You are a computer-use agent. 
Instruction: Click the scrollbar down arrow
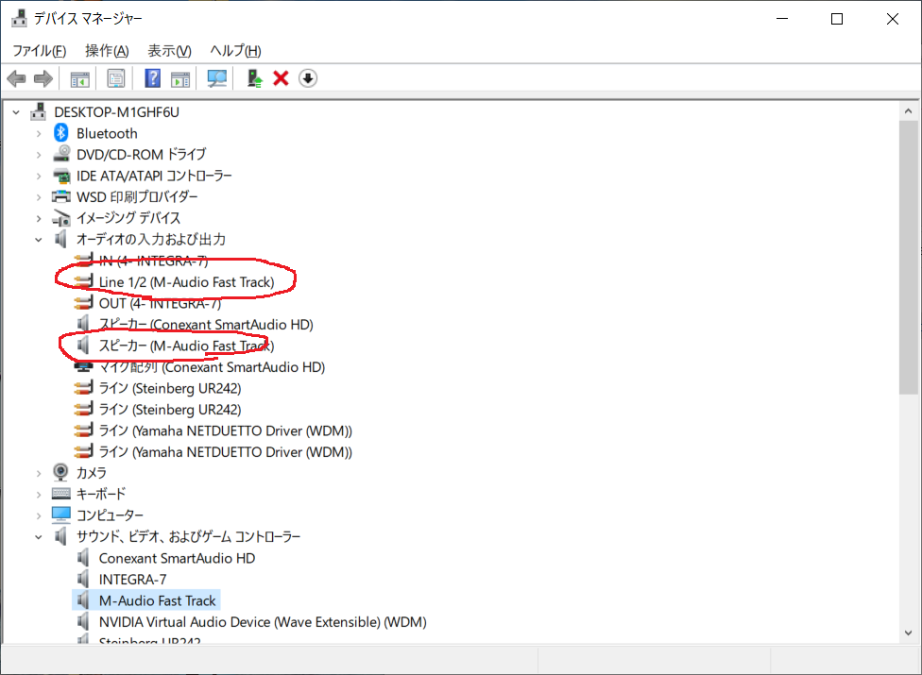click(908, 633)
